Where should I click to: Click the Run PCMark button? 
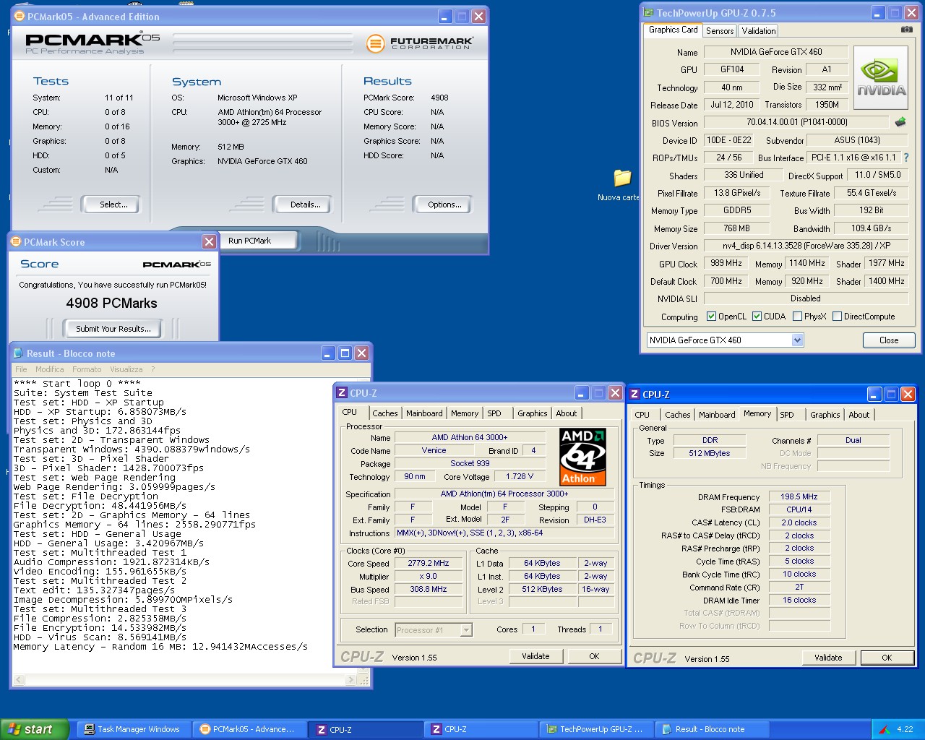click(259, 241)
